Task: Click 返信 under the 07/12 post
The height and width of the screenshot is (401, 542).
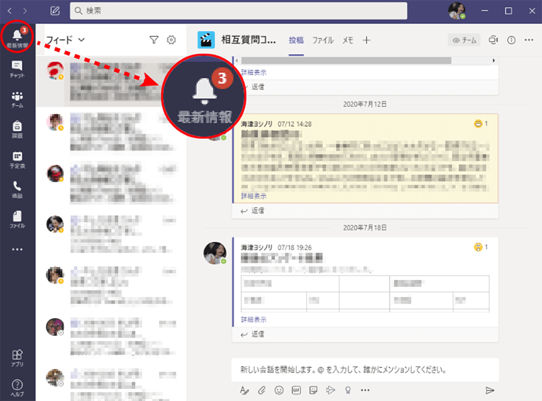Action: click(253, 210)
